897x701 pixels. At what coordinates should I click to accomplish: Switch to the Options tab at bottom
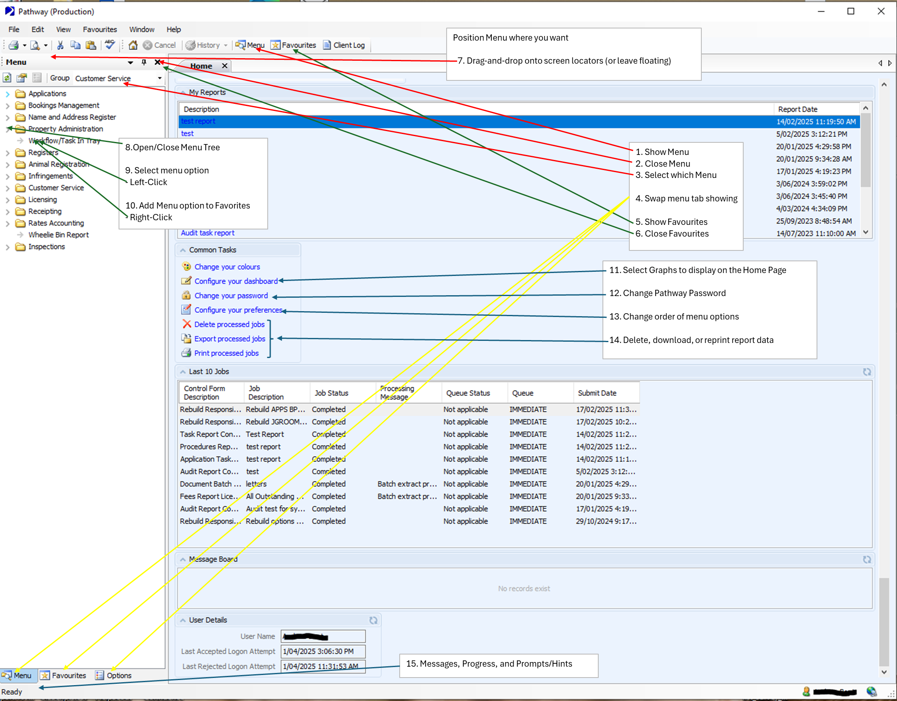(x=114, y=675)
